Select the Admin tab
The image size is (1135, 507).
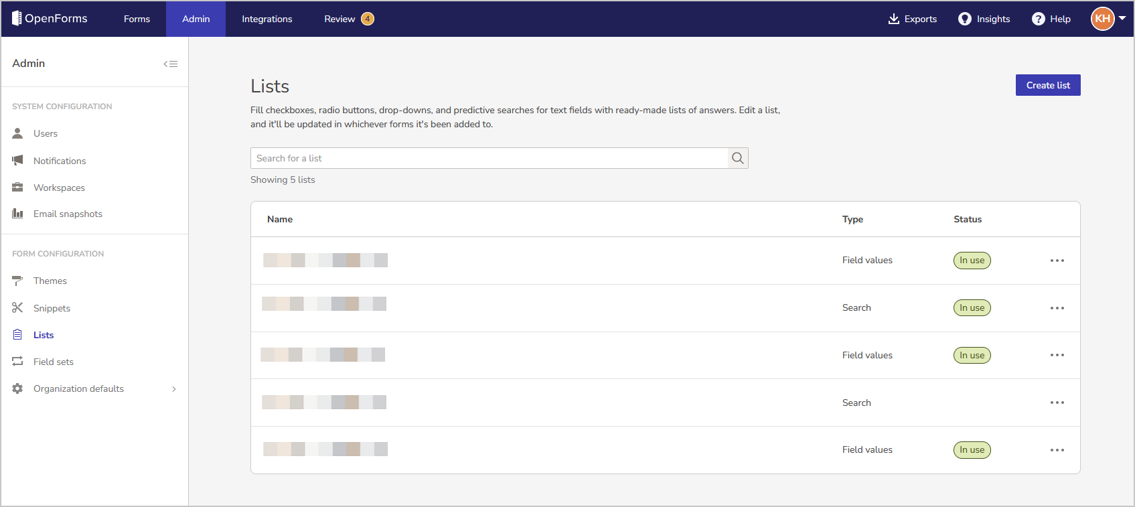196,19
